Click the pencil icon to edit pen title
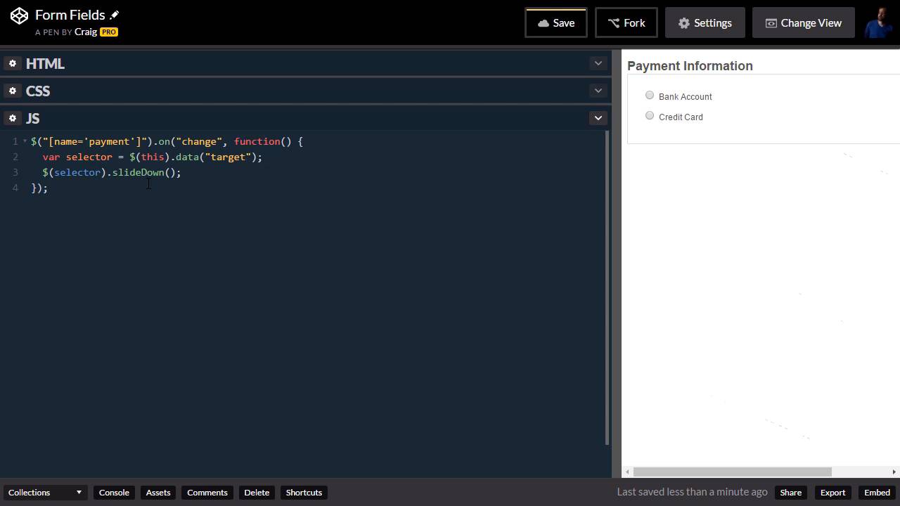The image size is (900, 506). coord(115,15)
